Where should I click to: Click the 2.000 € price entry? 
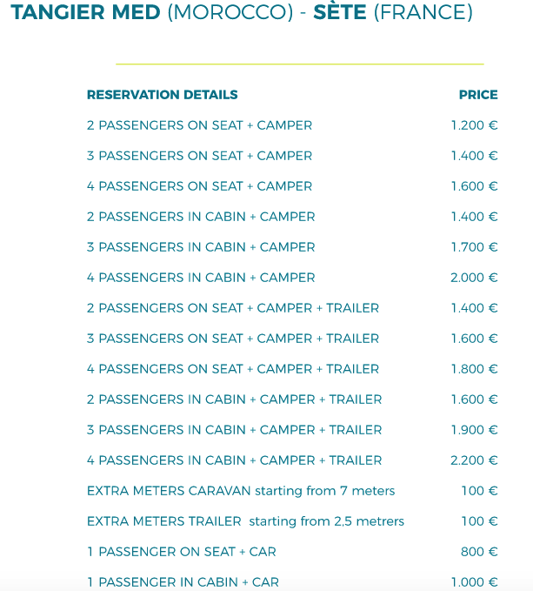coord(474,278)
